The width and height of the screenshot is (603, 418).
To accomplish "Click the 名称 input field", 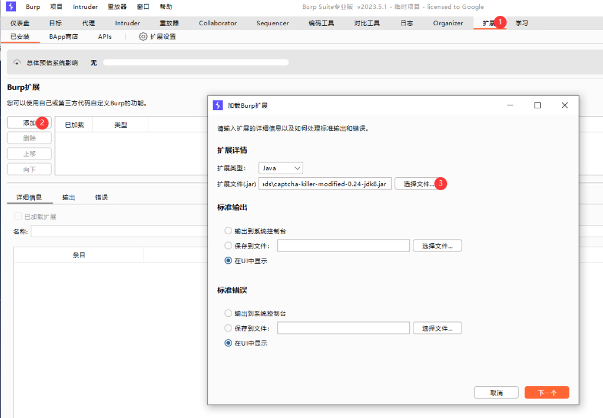I will [x=119, y=231].
